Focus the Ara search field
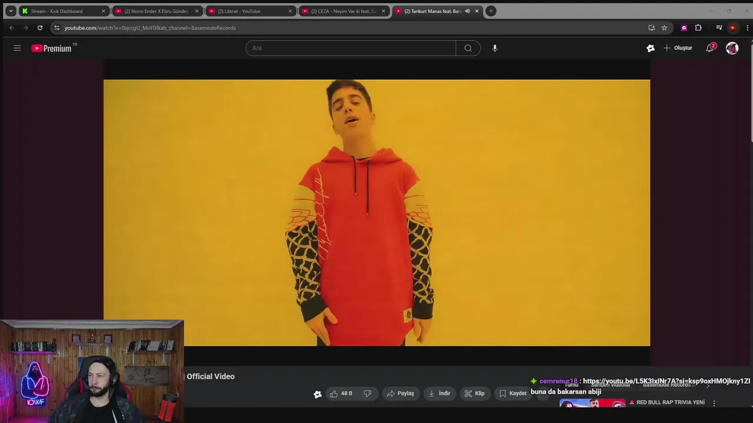This screenshot has width=753, height=423. 351,48
